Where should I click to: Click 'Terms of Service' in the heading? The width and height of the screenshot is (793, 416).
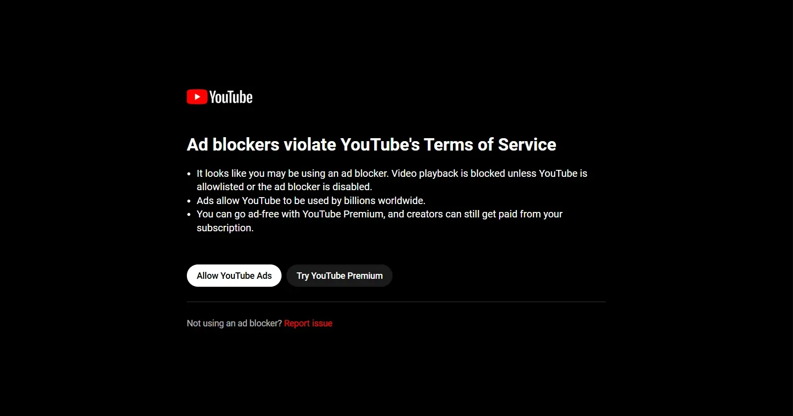click(x=490, y=145)
